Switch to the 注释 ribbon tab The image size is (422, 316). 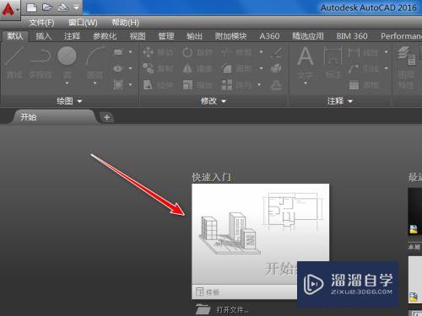click(72, 36)
